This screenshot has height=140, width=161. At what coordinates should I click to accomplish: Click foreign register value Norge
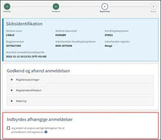pyautogui.click(x=108, y=46)
